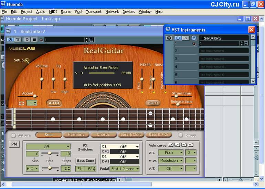Open the Devices menu
Viewport: 265px width, 189px height.
[x=129, y=12]
